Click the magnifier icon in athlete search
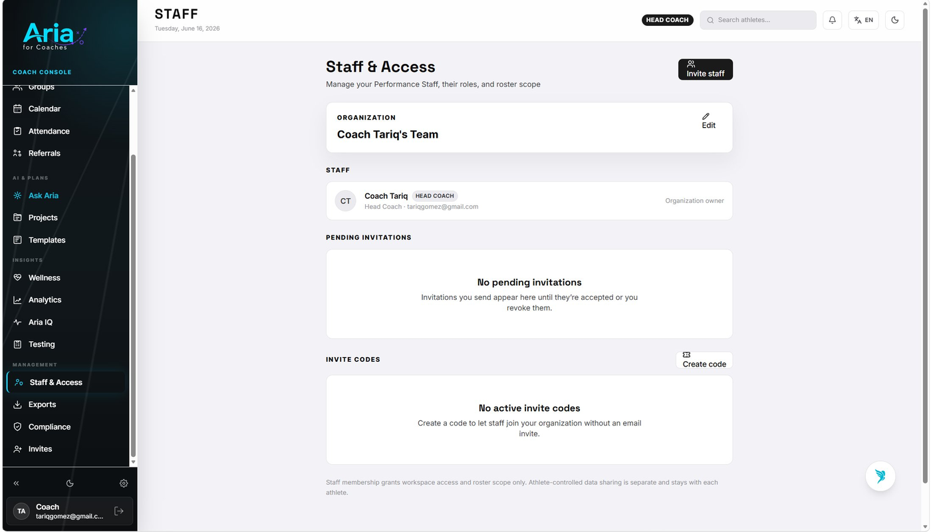This screenshot has width=931, height=532. tap(710, 20)
